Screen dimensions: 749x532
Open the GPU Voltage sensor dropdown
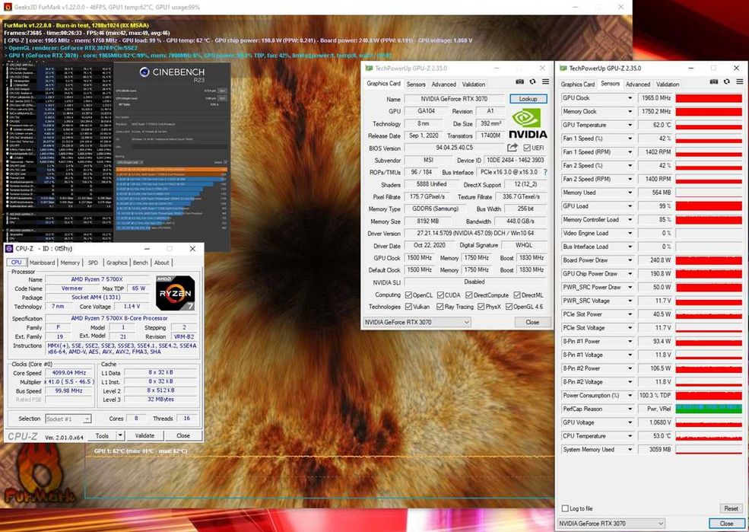tap(630, 422)
